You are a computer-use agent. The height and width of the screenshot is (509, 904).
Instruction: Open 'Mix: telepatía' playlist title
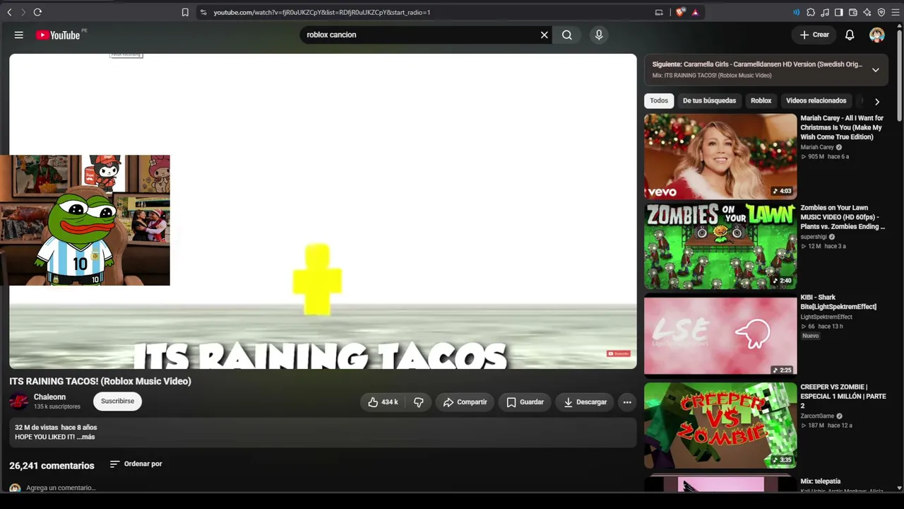(x=821, y=481)
